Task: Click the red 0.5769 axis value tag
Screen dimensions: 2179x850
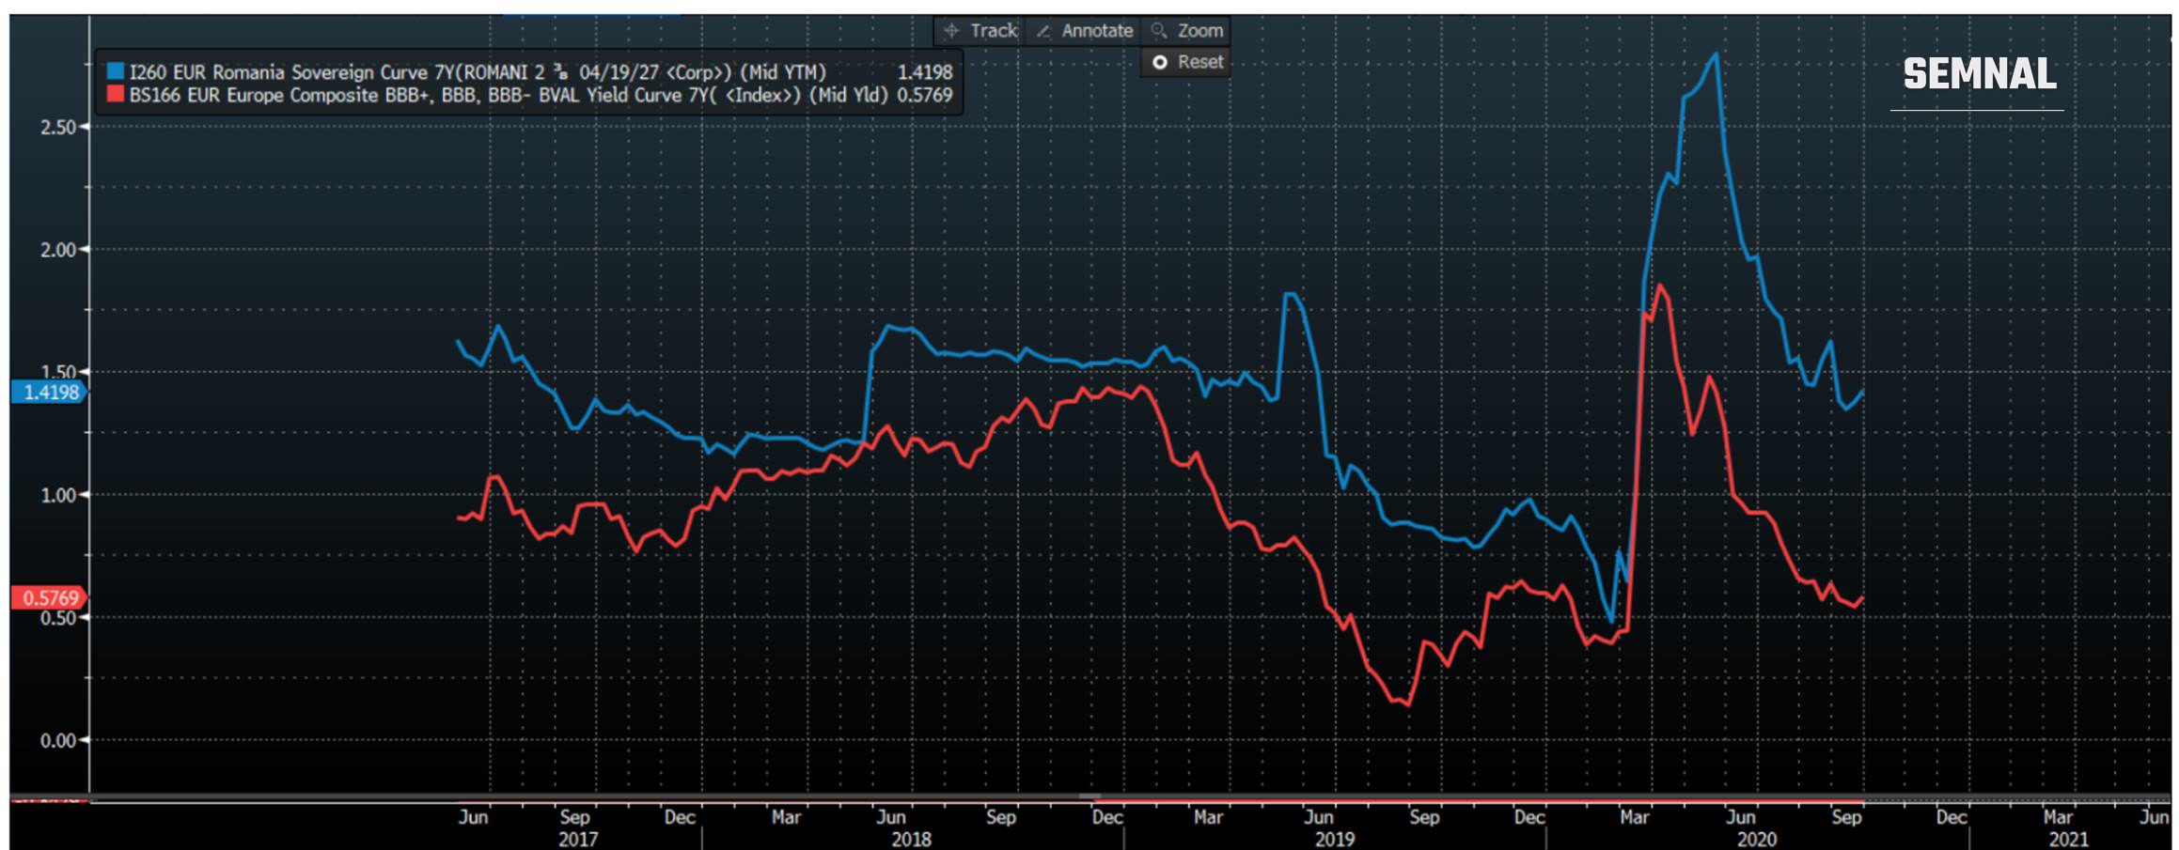Action: (49, 597)
